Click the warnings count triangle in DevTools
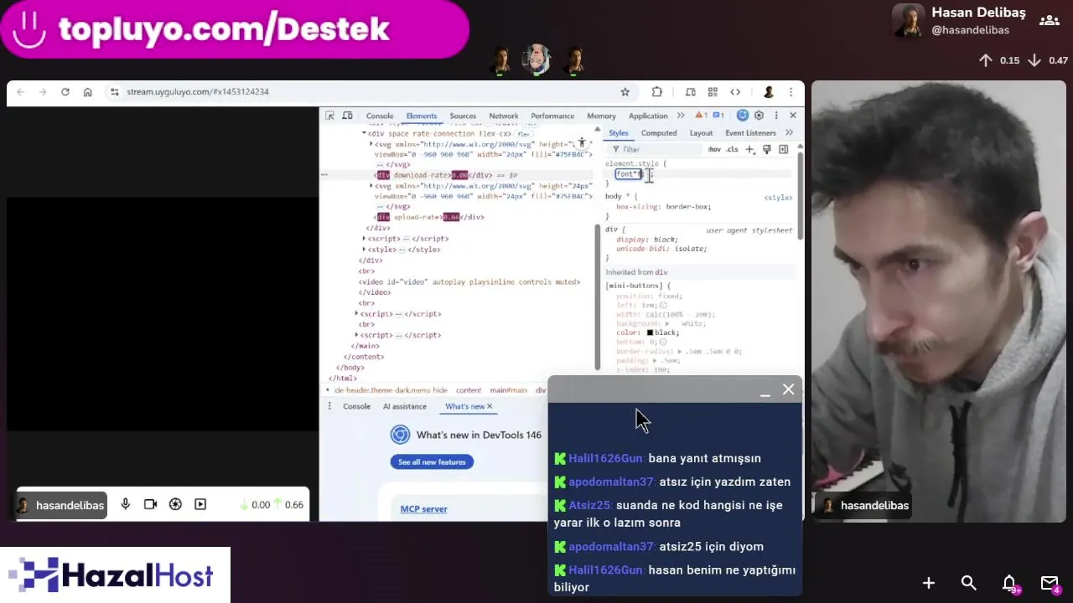This screenshot has width=1073, height=603. pyautogui.click(x=697, y=116)
